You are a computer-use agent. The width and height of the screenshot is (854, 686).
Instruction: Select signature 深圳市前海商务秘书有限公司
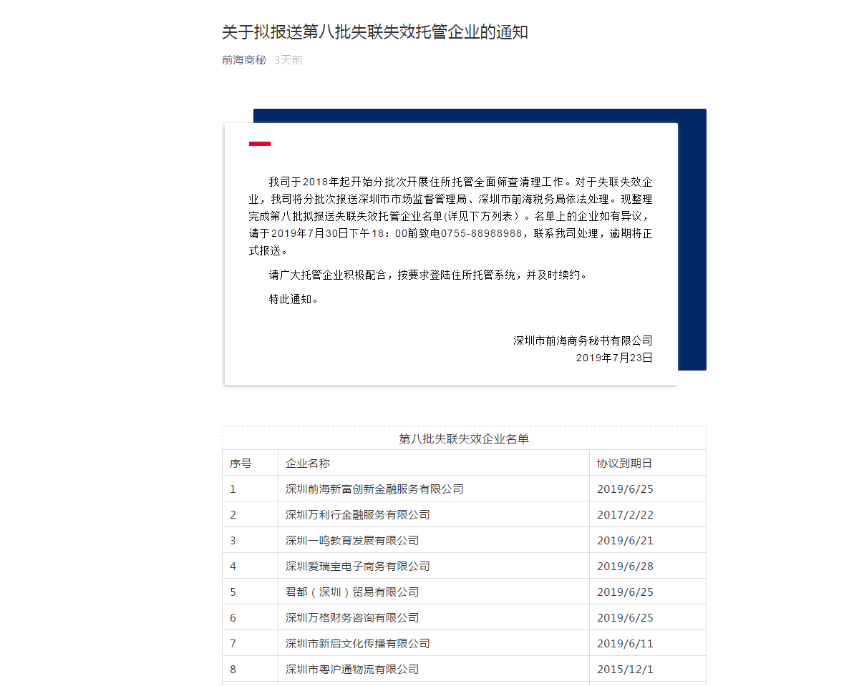tap(583, 340)
